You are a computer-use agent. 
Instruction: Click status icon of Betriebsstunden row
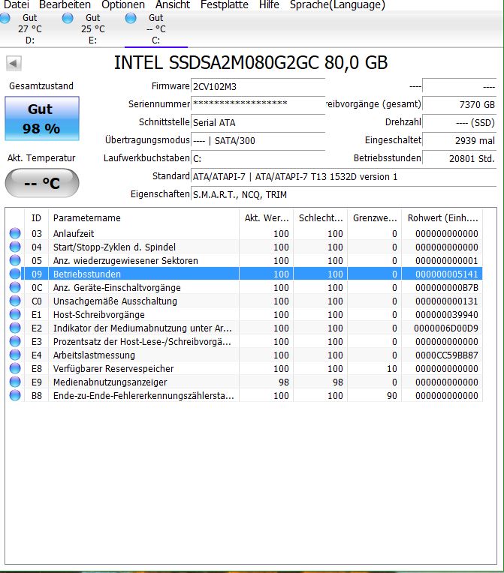click(15, 274)
